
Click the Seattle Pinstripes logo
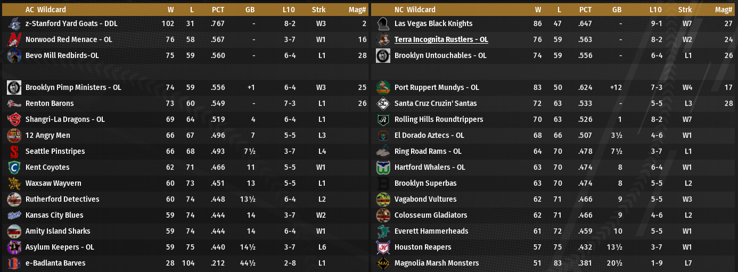(14, 152)
